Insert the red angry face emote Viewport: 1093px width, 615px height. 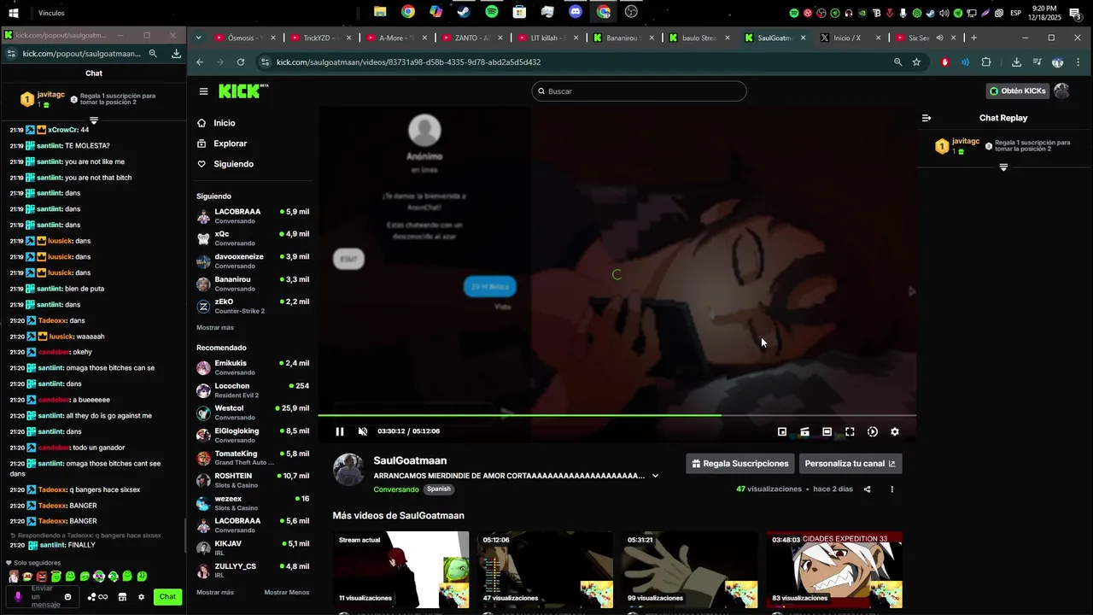(41, 577)
